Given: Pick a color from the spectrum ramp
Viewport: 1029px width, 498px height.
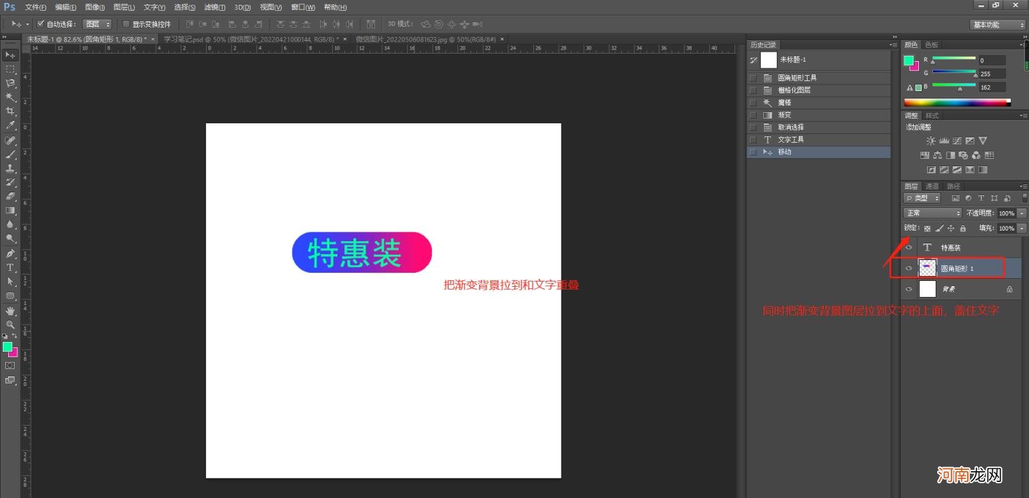Looking at the screenshot, I should pos(957,103).
